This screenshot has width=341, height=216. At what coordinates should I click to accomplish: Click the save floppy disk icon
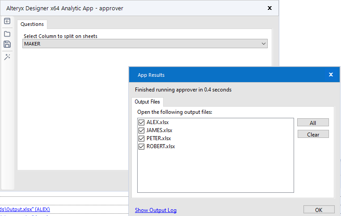point(7,44)
